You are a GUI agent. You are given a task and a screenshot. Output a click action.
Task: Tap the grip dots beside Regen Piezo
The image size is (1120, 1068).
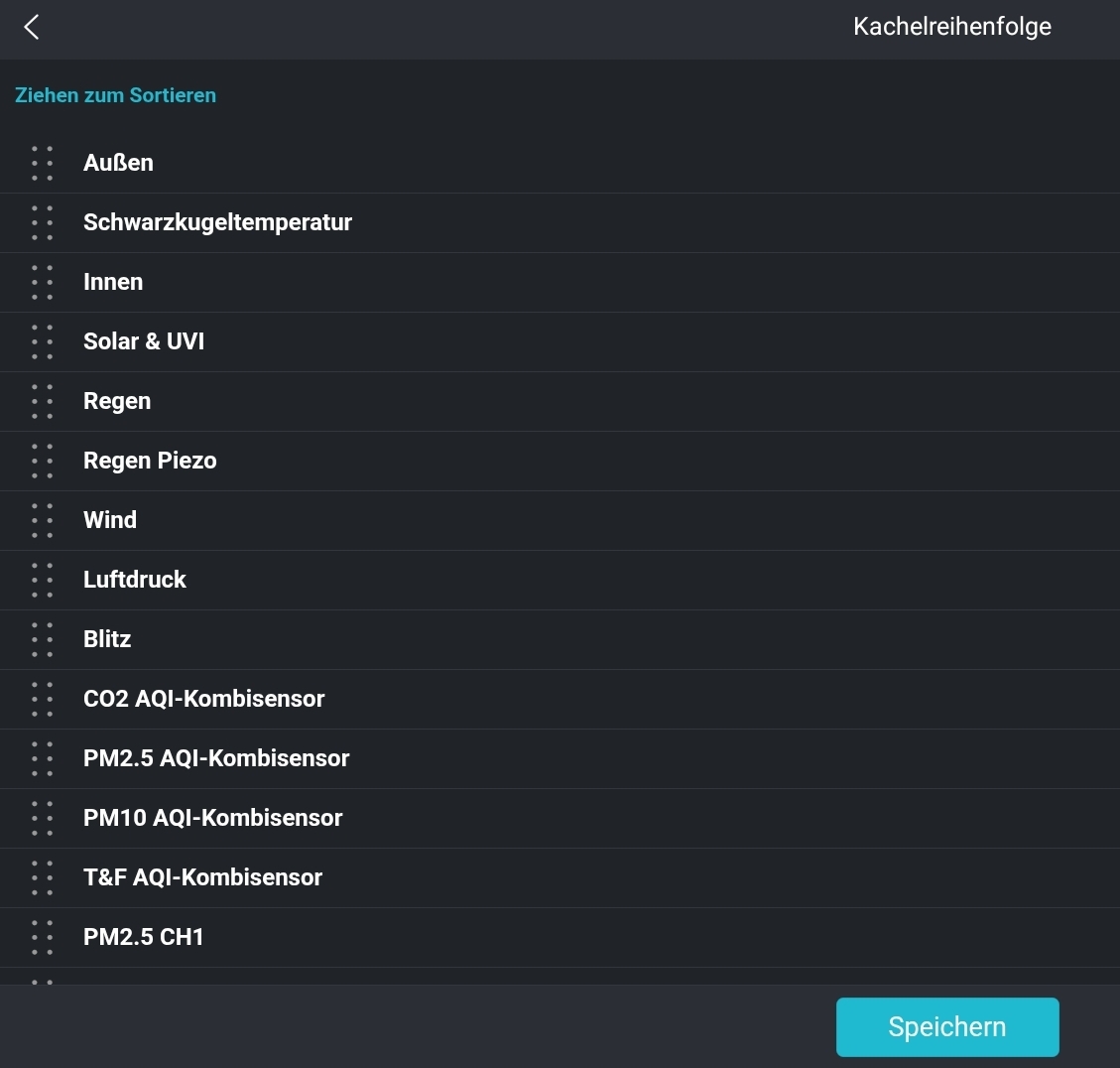pos(42,461)
